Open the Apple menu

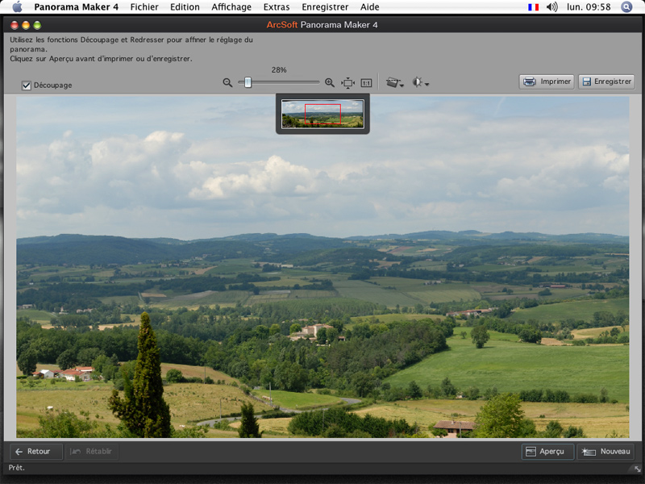(x=17, y=6)
